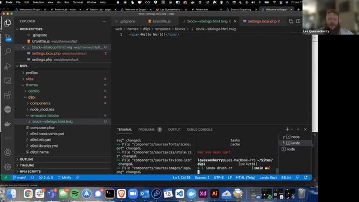Expand the sites folder

30,79
